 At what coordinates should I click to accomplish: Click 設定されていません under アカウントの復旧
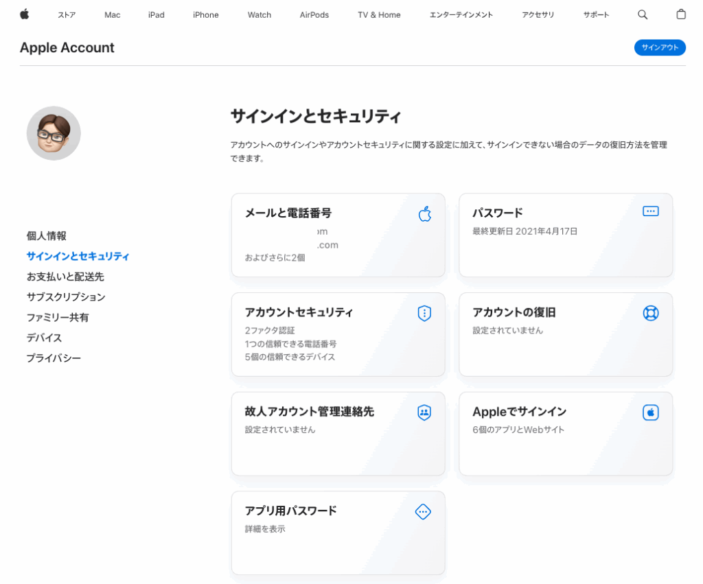507,330
